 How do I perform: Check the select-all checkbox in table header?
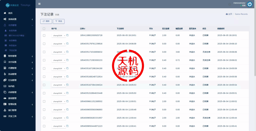click(x=44, y=29)
